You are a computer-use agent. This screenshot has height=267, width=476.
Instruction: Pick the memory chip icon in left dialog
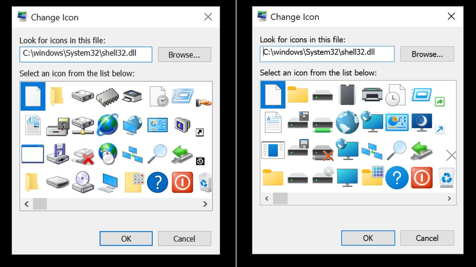coord(107,97)
